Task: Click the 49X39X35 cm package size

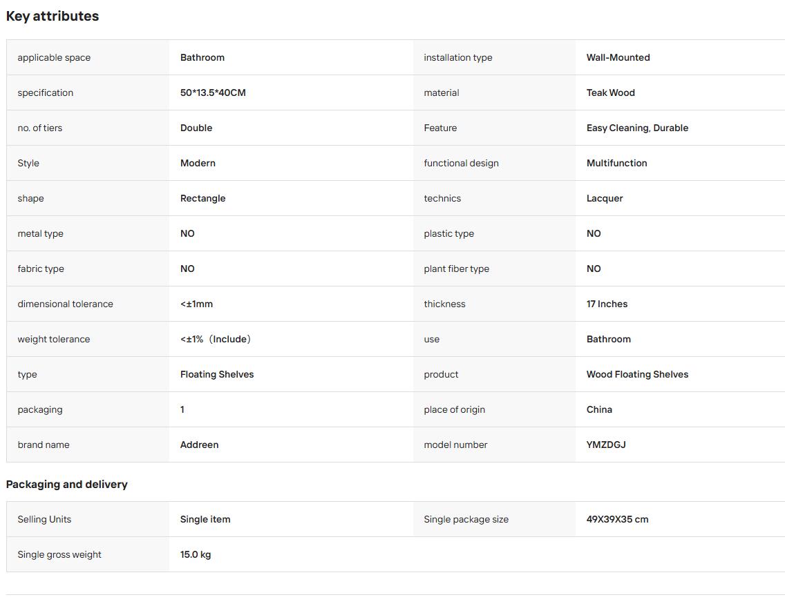Action: [x=617, y=520]
